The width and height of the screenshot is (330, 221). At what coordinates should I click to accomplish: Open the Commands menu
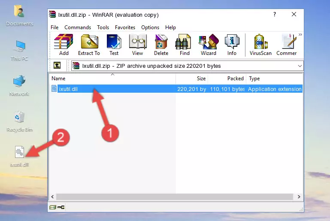pyautogui.click(x=78, y=27)
